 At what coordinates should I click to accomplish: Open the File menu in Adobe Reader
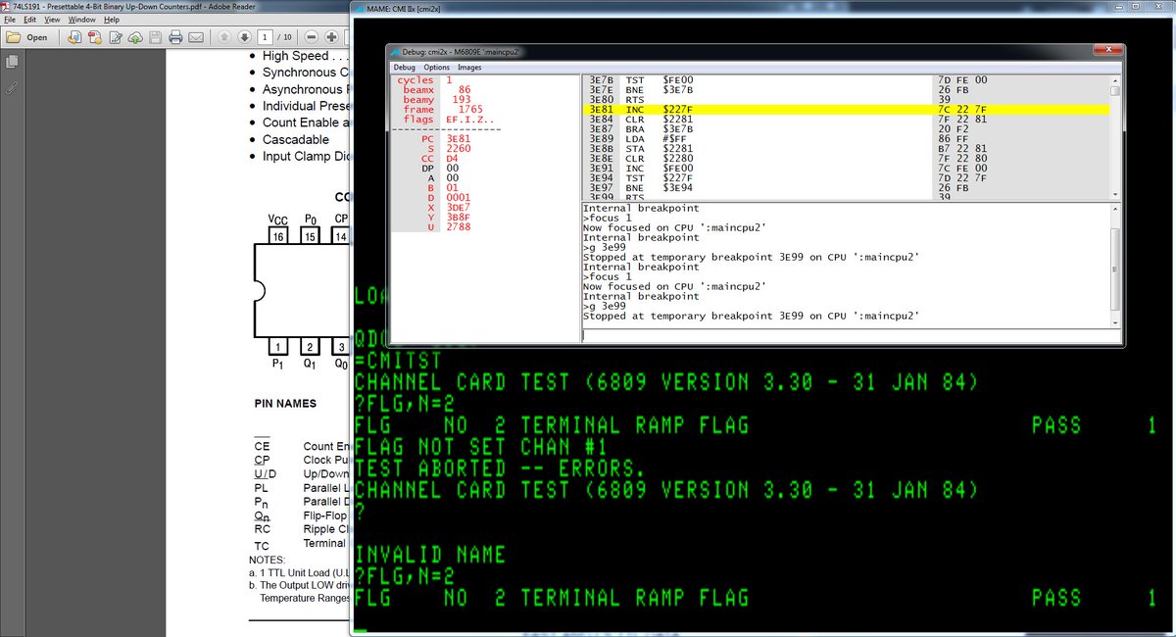coord(10,20)
